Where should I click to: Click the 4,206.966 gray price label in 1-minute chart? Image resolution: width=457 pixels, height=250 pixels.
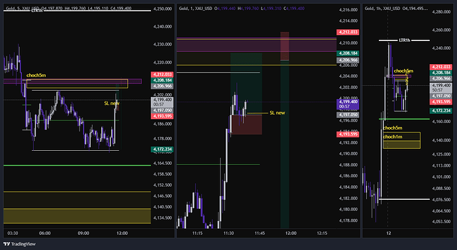pos(348,60)
